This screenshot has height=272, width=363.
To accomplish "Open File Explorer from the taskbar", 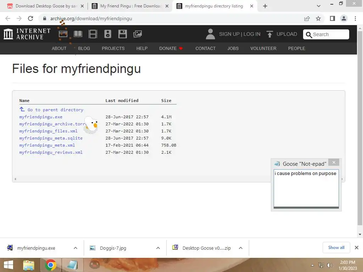I will click(29, 265).
